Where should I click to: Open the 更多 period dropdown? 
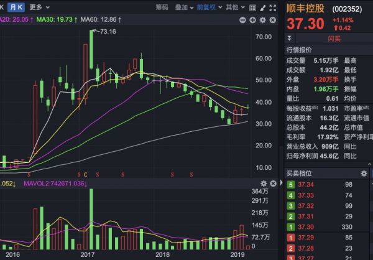(x=39, y=7)
